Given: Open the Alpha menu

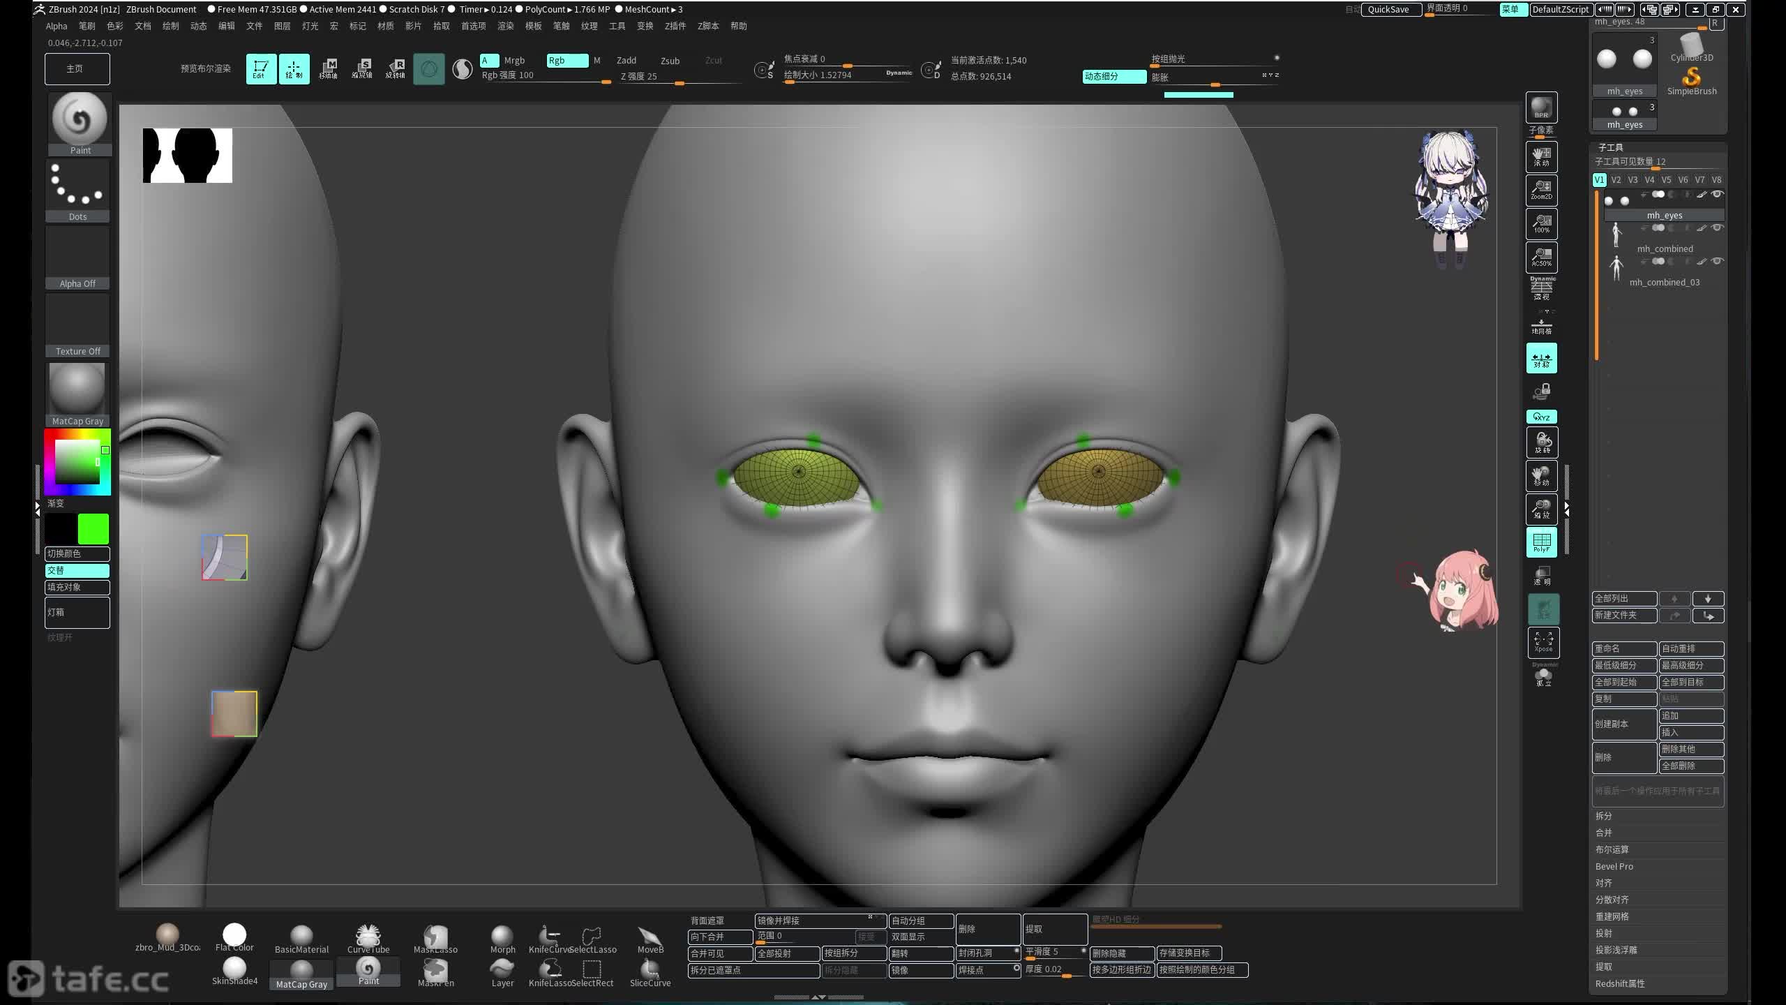Looking at the screenshot, I should click(57, 26).
